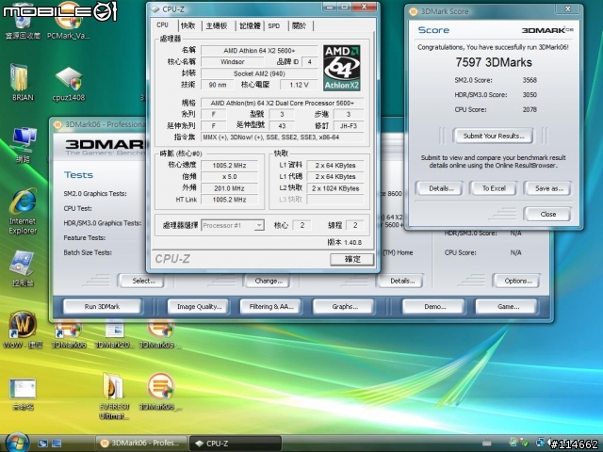
Task: Open the EVEREST Ultimate folder icon
Action: [x=114, y=395]
